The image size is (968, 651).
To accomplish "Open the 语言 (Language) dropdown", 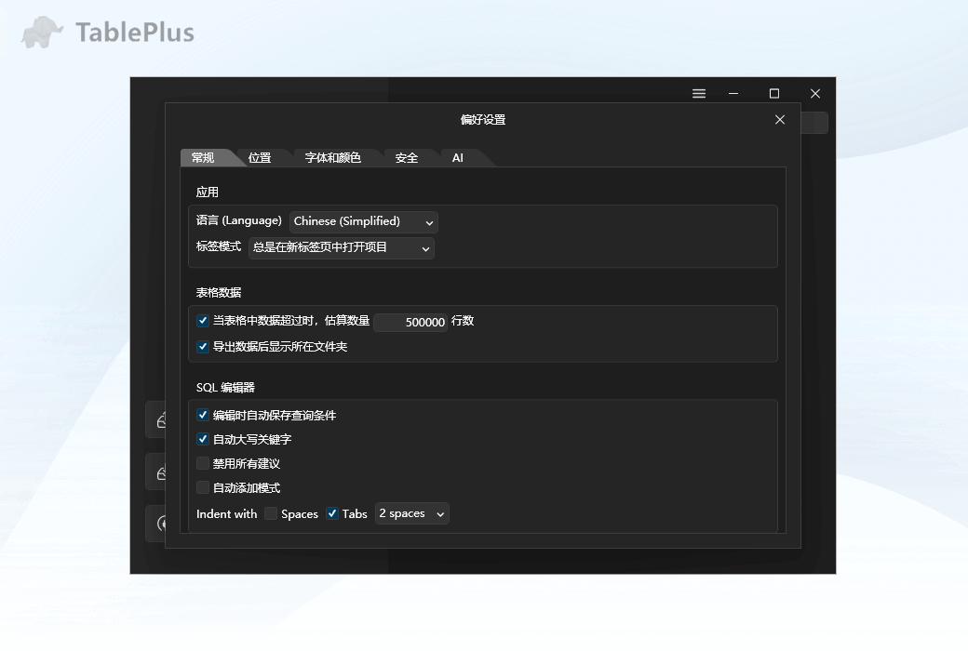I will (x=363, y=221).
